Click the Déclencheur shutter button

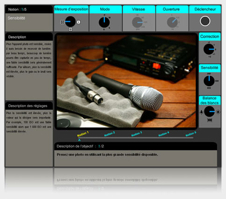coord(205,21)
